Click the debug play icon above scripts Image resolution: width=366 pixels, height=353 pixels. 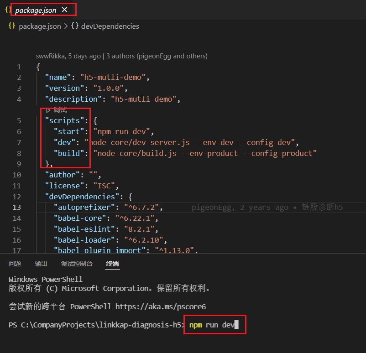tap(48, 110)
